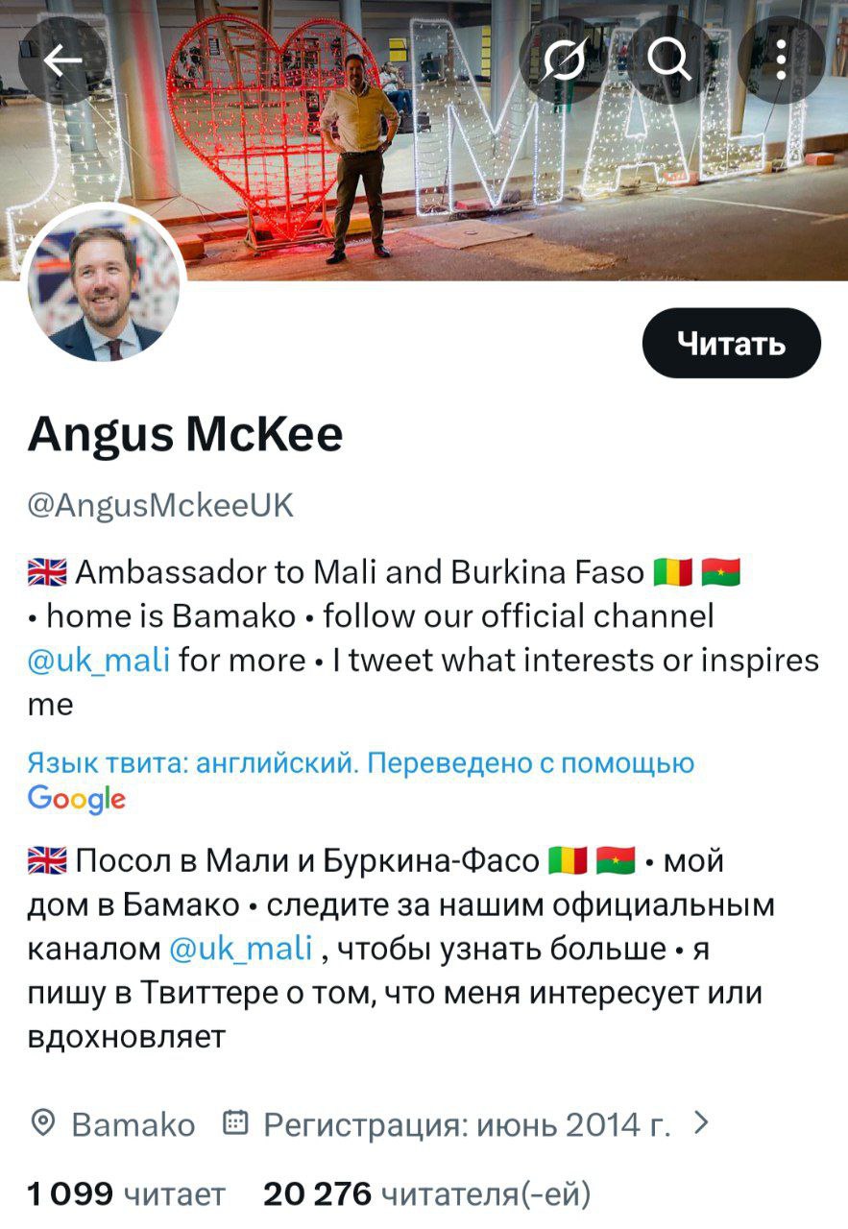Expand the chevron next to registration date

pos(701,1121)
